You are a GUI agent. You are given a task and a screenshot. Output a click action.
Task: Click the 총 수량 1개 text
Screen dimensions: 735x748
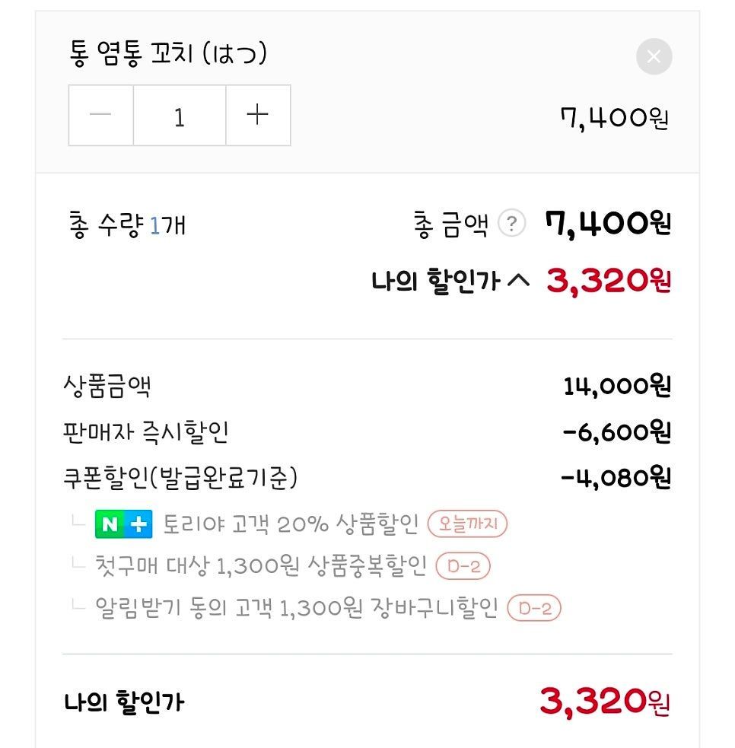click(x=127, y=225)
